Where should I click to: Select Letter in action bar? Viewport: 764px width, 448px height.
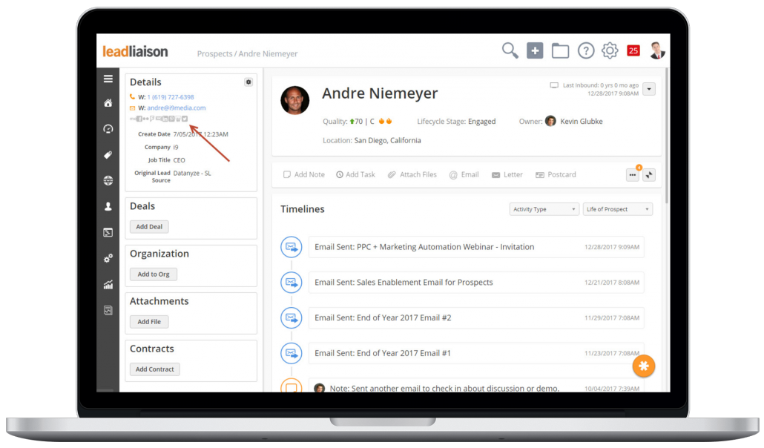click(507, 174)
